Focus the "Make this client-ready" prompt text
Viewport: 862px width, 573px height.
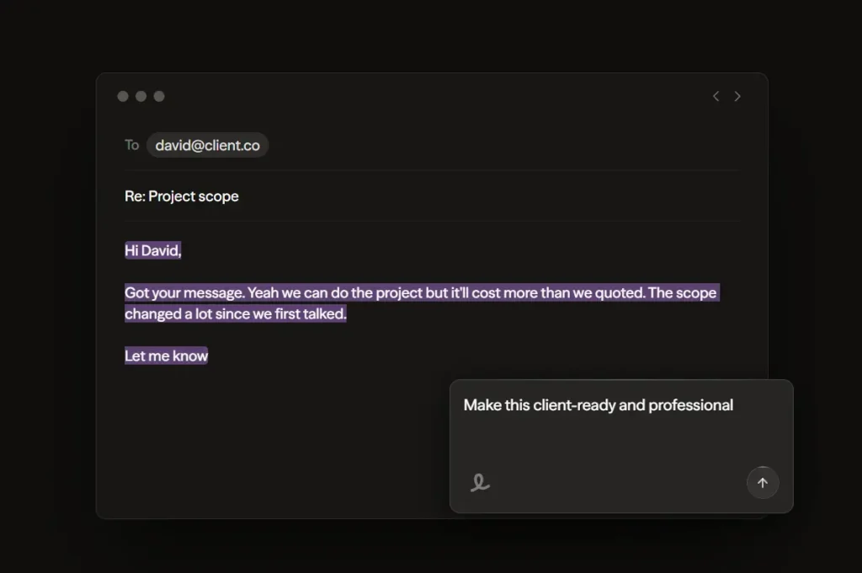(598, 405)
